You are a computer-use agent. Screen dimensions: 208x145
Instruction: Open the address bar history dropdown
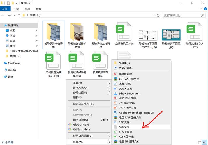click(154, 15)
